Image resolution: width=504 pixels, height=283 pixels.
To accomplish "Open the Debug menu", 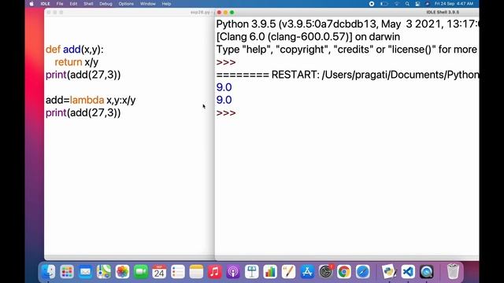I will (106, 4).
